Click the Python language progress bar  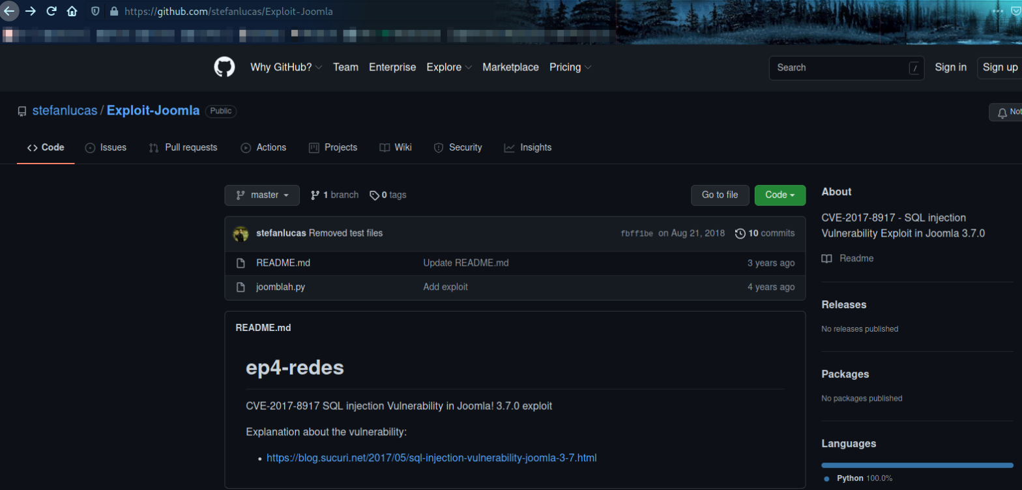tap(917, 465)
